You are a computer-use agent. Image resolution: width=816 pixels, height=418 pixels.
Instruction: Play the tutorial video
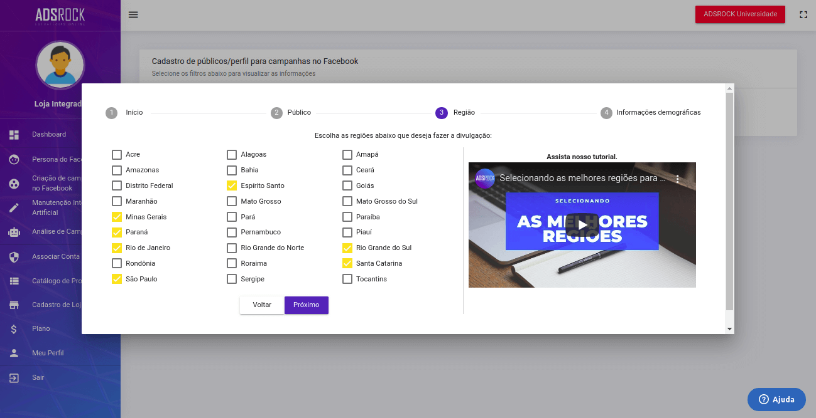(x=582, y=224)
